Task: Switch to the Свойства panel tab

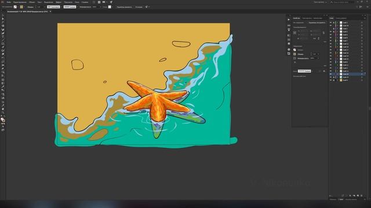Action: [296, 18]
